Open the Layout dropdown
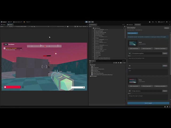171x128 pixels. click(161, 22)
